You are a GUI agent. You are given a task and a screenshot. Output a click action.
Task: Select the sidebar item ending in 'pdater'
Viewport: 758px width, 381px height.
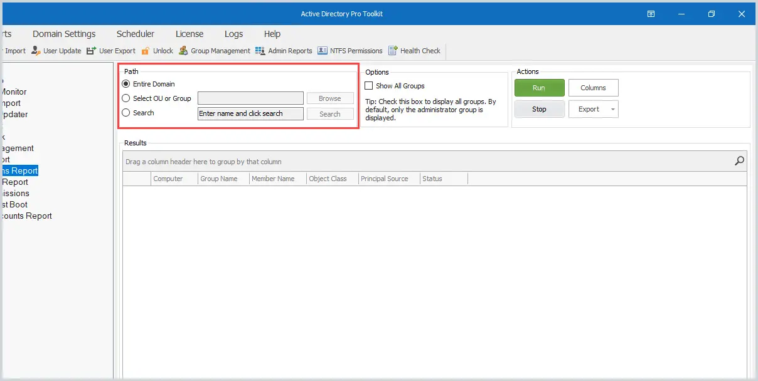tap(14, 114)
